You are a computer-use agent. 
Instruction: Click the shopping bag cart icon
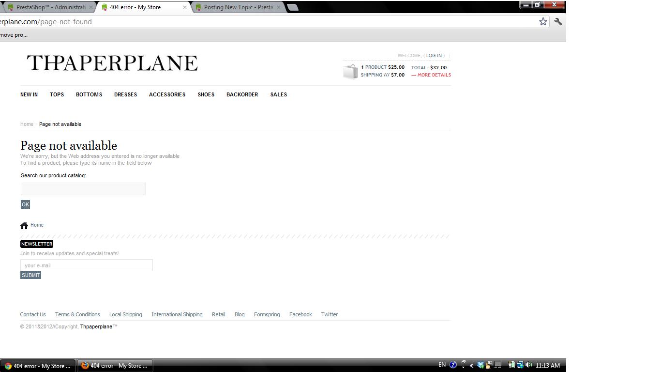(350, 72)
